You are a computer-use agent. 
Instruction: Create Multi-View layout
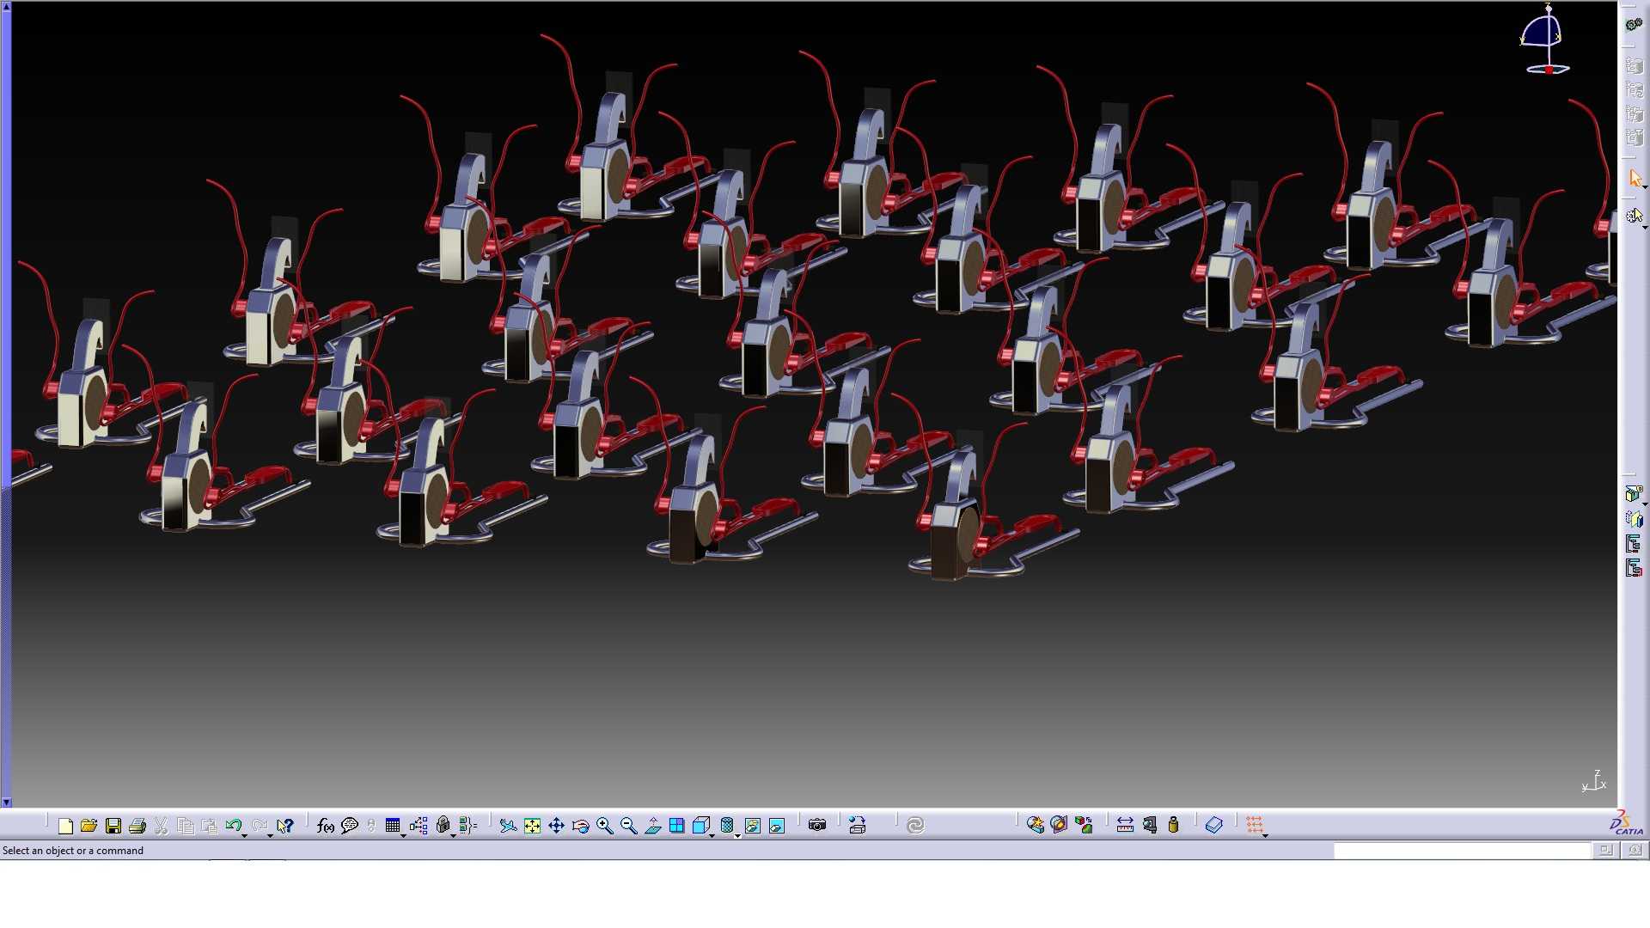click(x=676, y=826)
